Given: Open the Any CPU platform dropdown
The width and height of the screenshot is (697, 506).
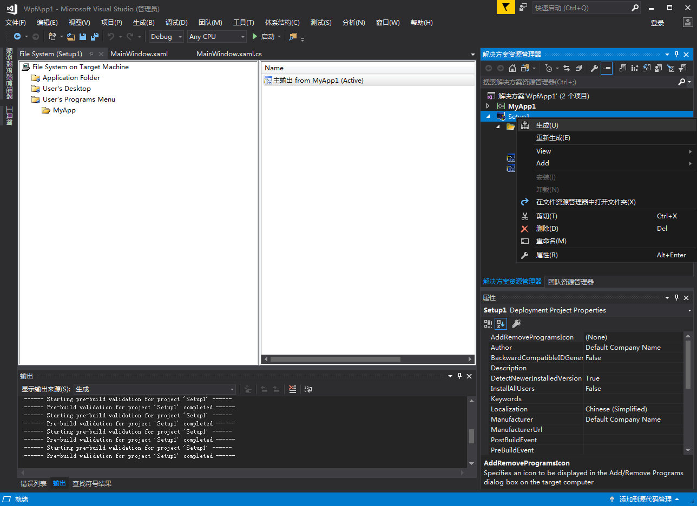Looking at the screenshot, I should [x=217, y=37].
